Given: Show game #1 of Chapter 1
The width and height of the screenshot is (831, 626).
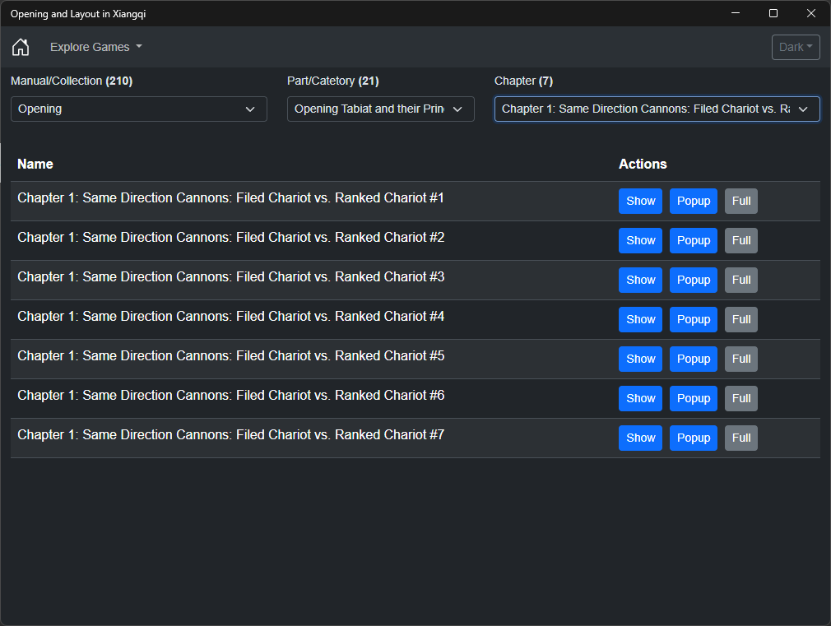Looking at the screenshot, I should pyautogui.click(x=640, y=201).
